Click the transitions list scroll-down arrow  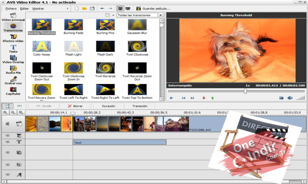(x=162, y=99)
